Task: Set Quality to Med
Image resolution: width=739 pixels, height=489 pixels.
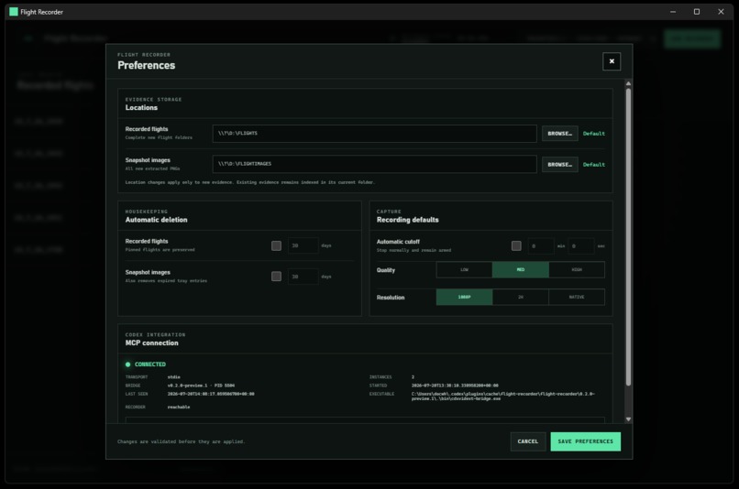Action: (x=520, y=269)
